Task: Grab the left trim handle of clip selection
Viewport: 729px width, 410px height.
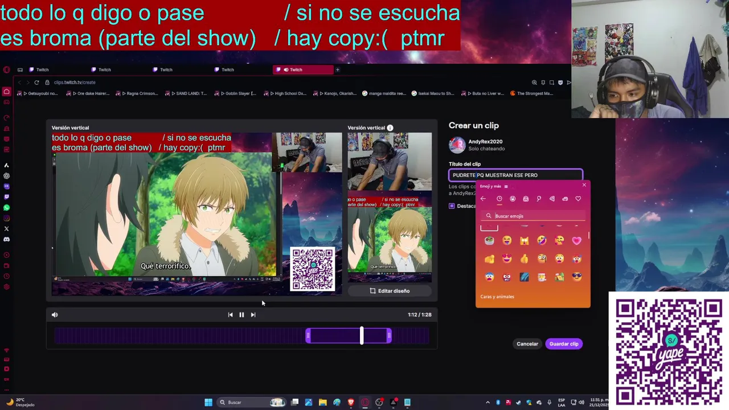Action: pos(308,336)
